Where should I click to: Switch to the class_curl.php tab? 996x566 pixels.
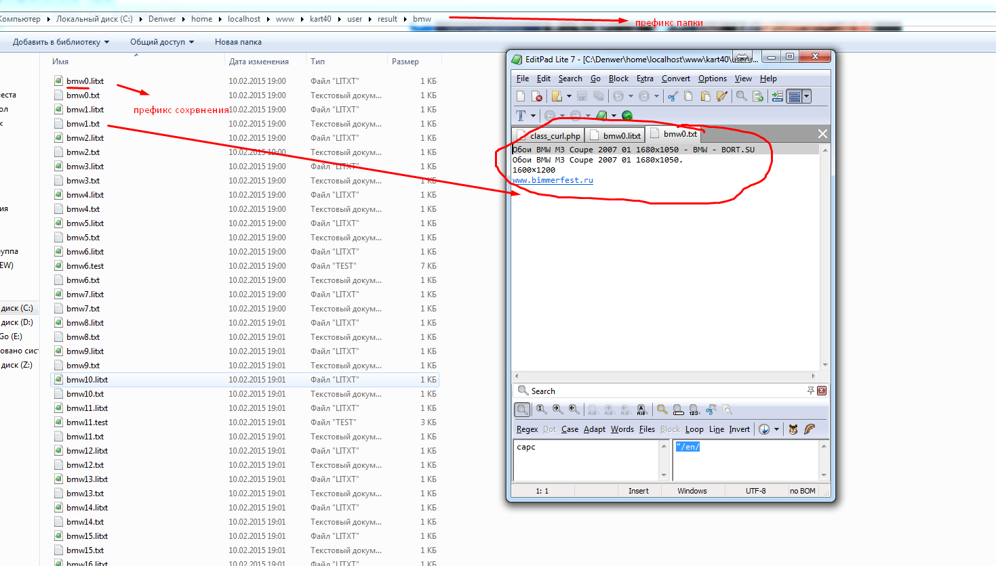click(x=549, y=135)
